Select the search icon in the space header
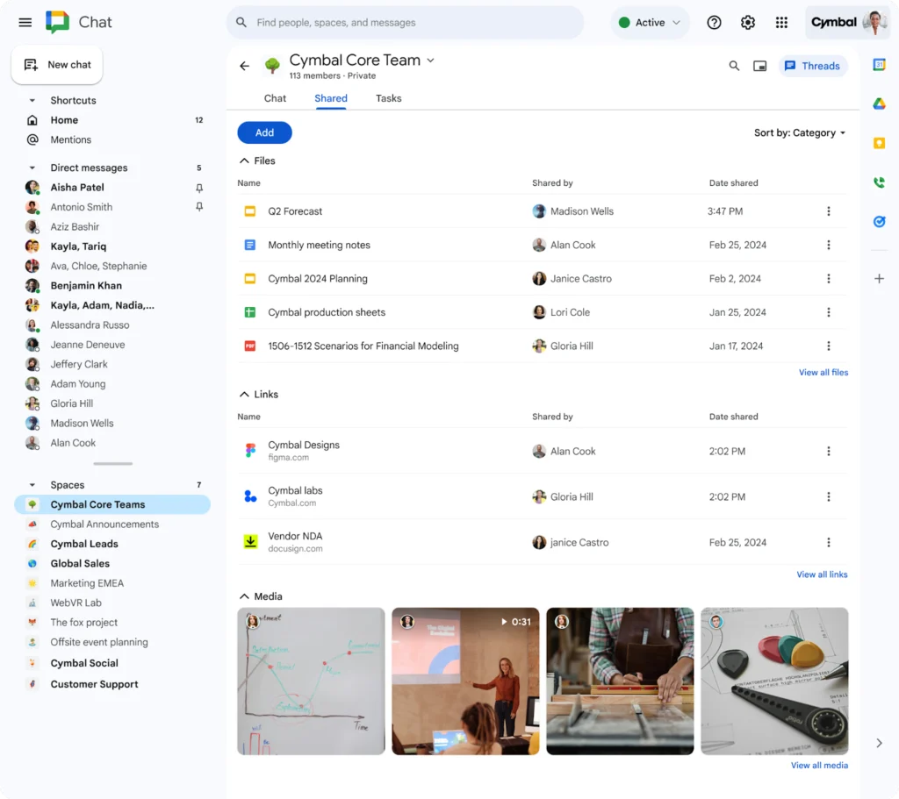The height and width of the screenshot is (799, 899). coord(734,66)
